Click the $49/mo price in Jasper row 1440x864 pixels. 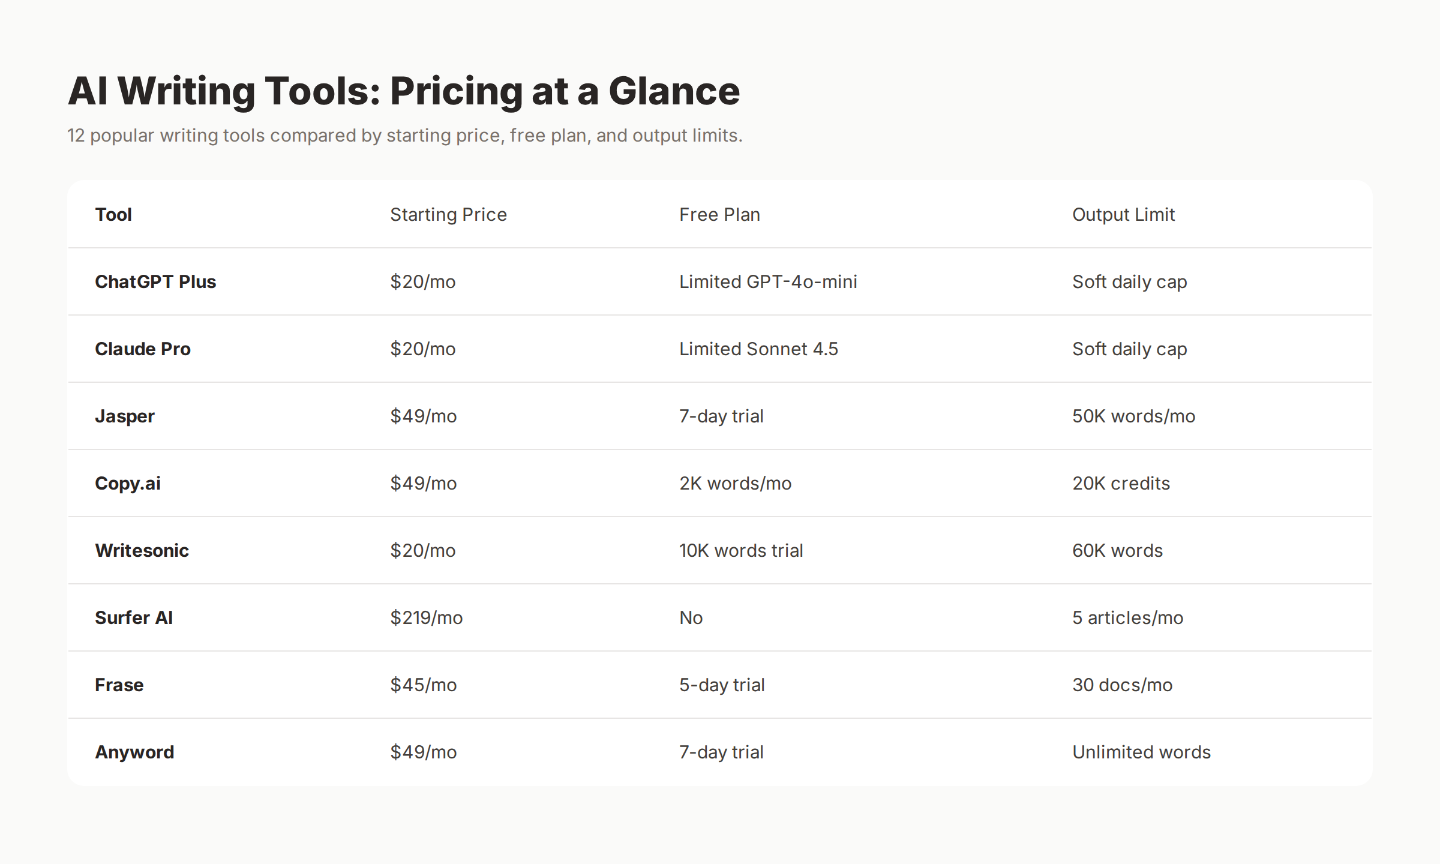pos(424,416)
